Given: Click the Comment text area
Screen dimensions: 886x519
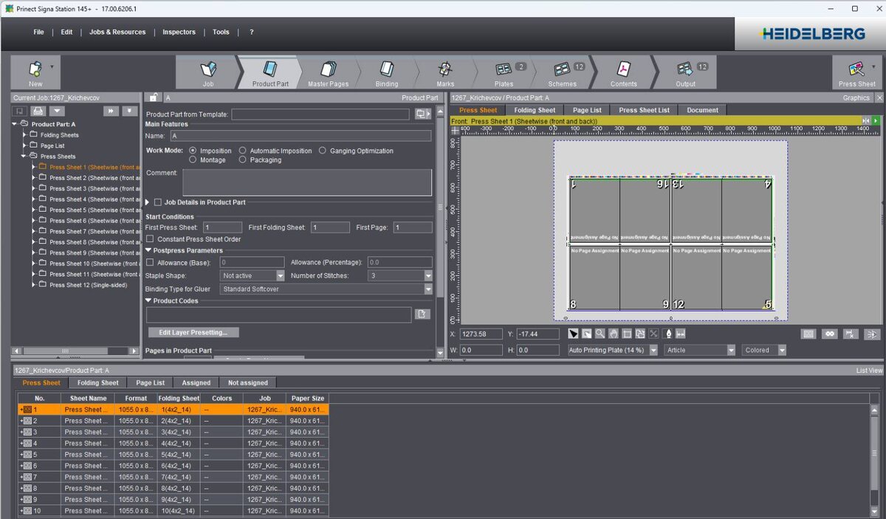Looking at the screenshot, I should [307, 182].
